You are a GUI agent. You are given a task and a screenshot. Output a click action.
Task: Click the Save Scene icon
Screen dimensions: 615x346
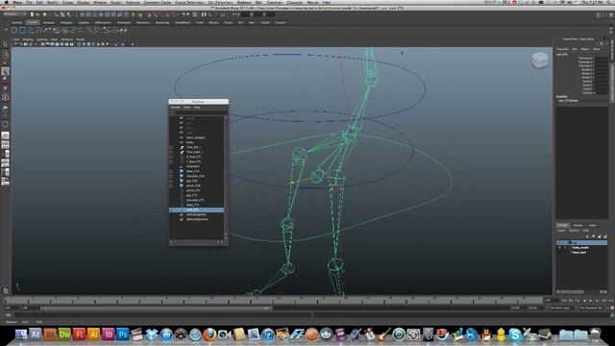coord(45,14)
